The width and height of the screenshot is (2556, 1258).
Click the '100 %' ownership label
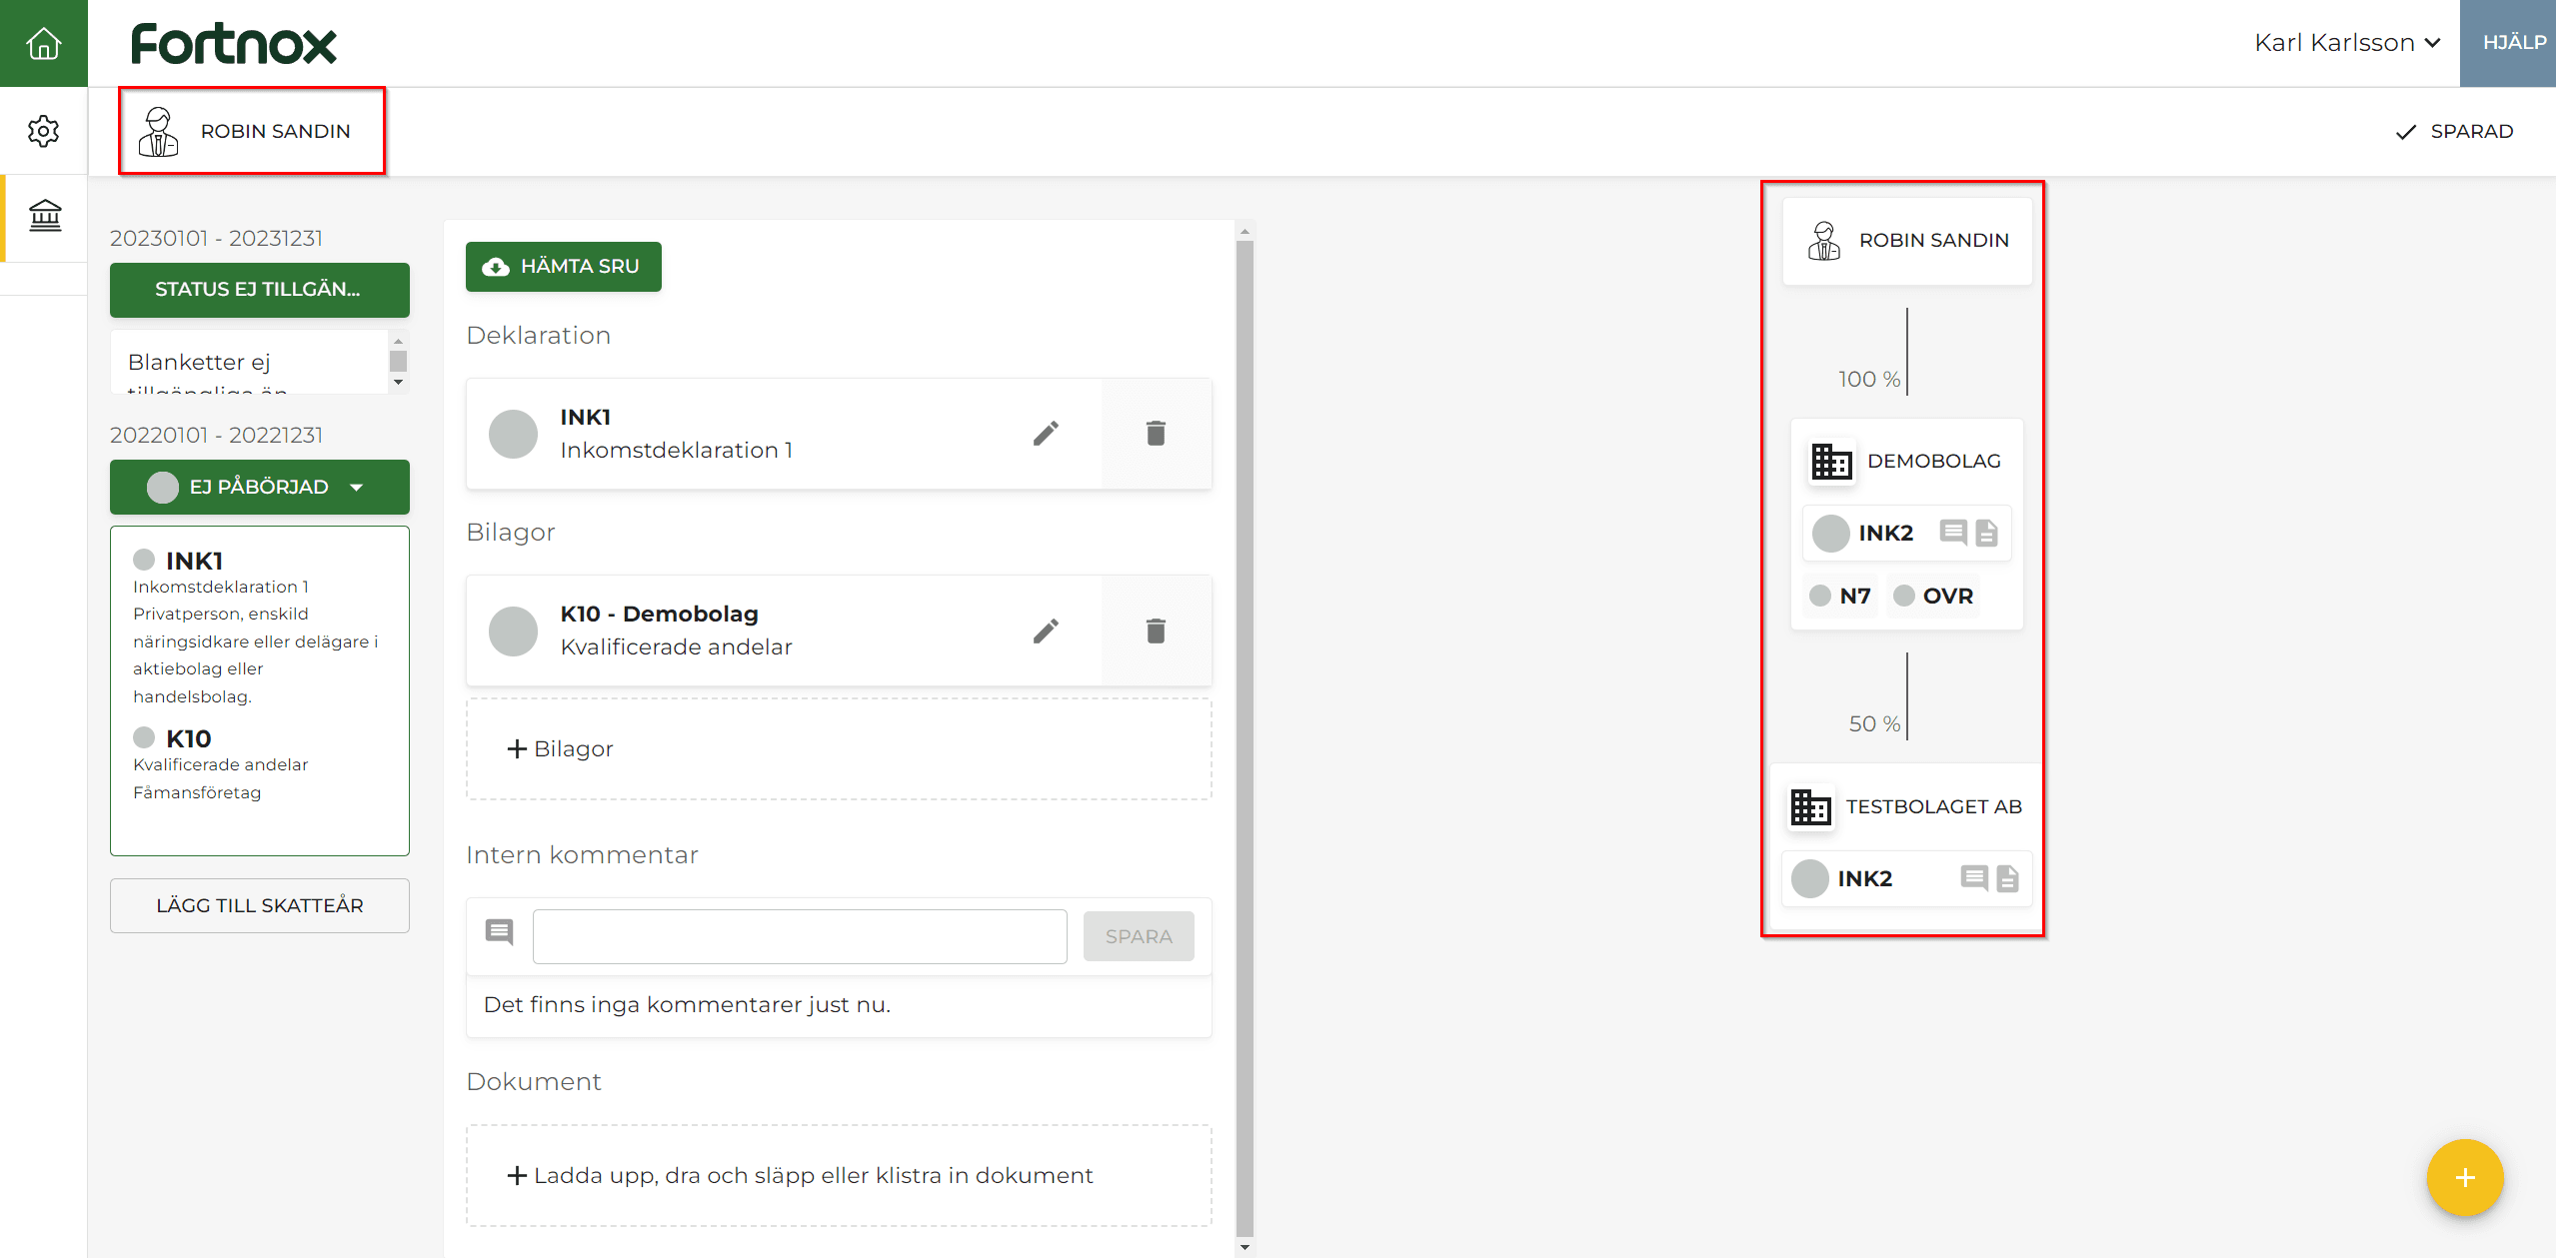pyautogui.click(x=1869, y=379)
